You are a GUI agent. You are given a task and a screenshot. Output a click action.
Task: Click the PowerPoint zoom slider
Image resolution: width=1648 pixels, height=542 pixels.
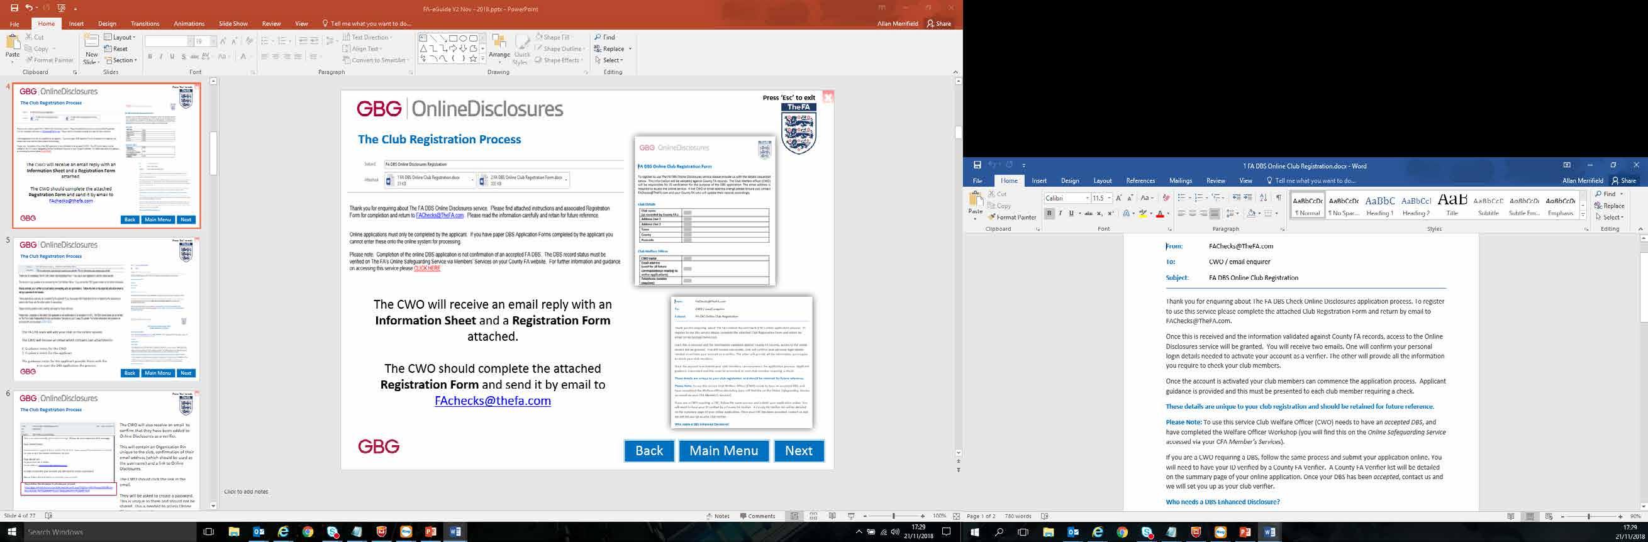pyautogui.click(x=894, y=516)
